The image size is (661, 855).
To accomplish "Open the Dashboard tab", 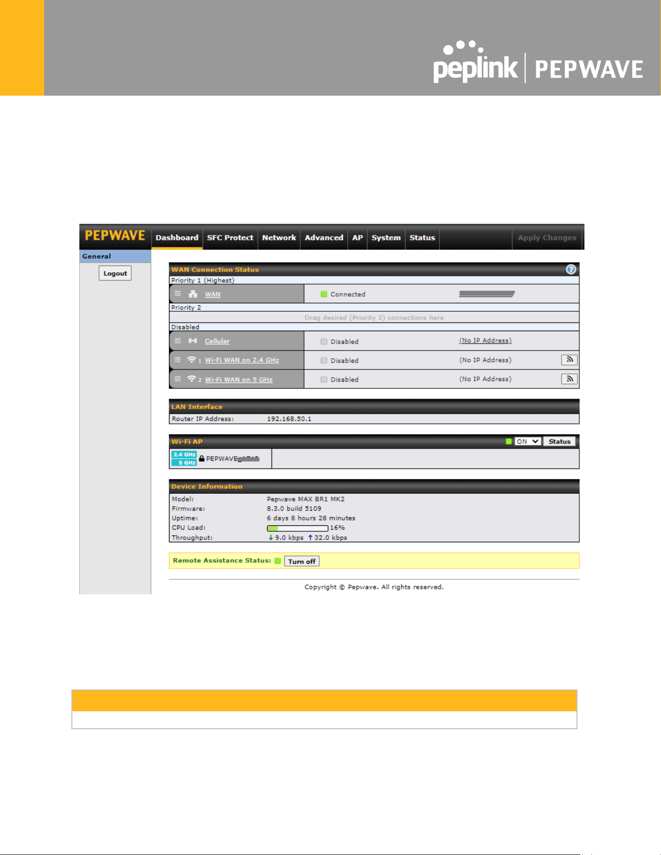I will 177,237.
